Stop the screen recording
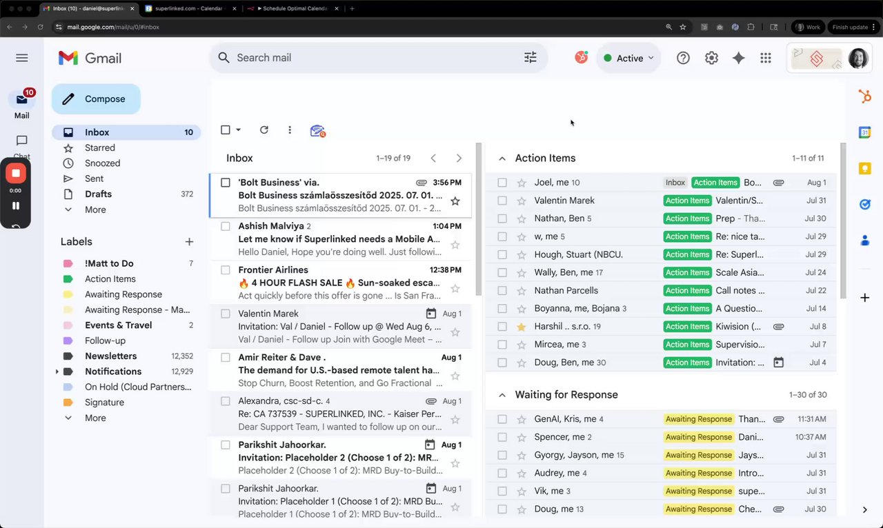Screen dimensions: 883x528 pos(15,173)
